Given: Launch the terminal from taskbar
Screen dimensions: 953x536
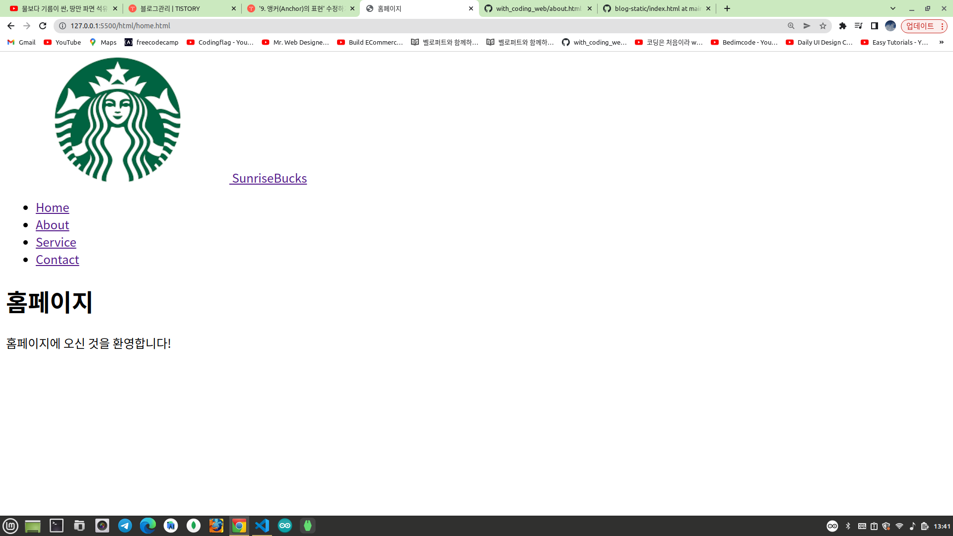Looking at the screenshot, I should coord(57,526).
